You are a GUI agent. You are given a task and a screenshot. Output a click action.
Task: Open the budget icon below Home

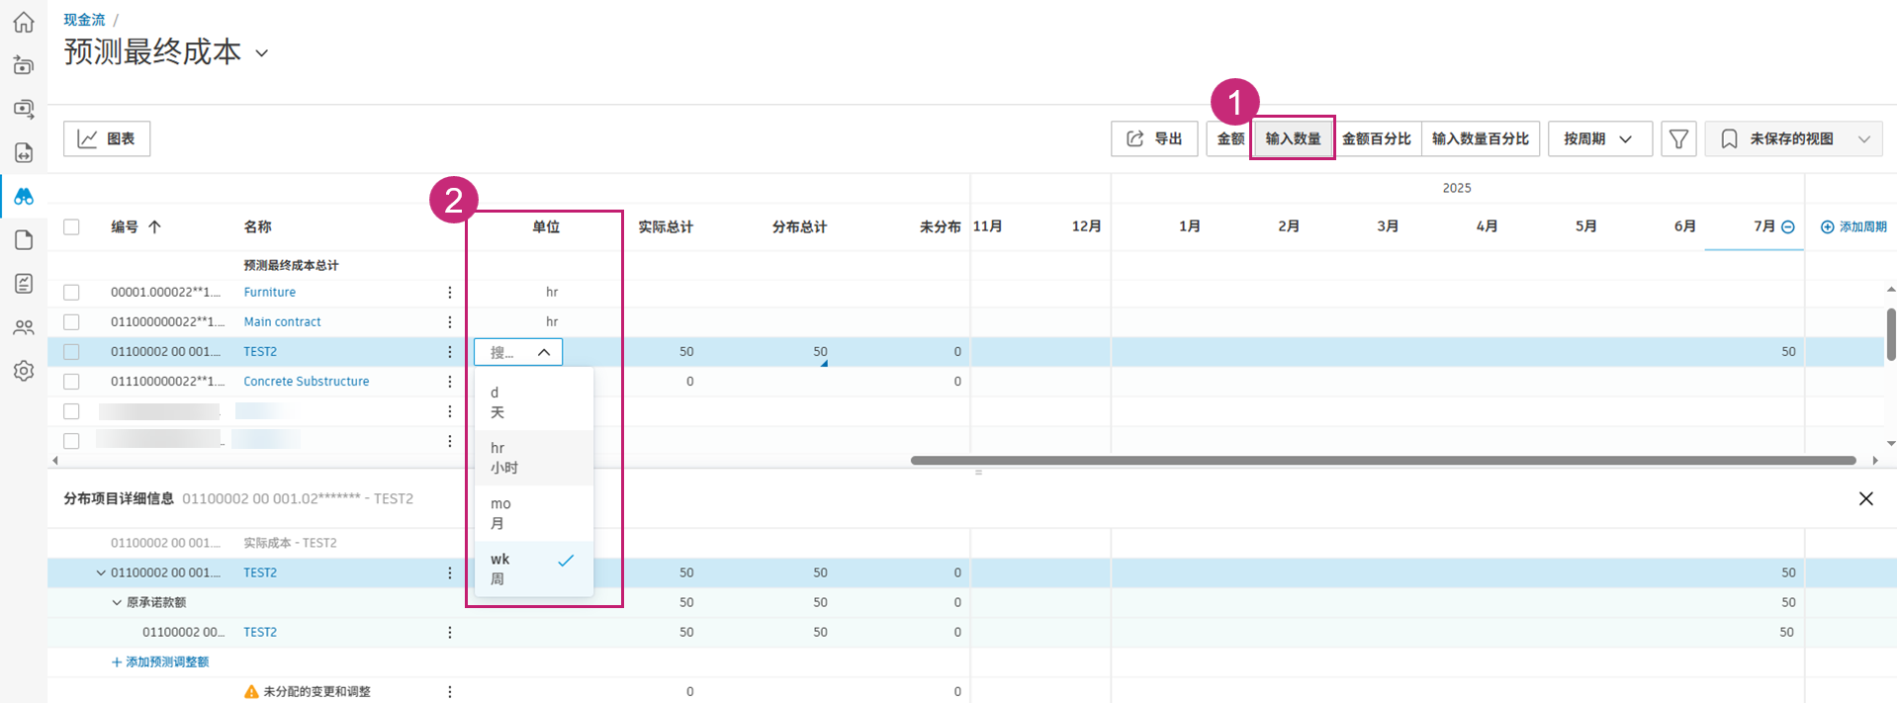tap(24, 65)
